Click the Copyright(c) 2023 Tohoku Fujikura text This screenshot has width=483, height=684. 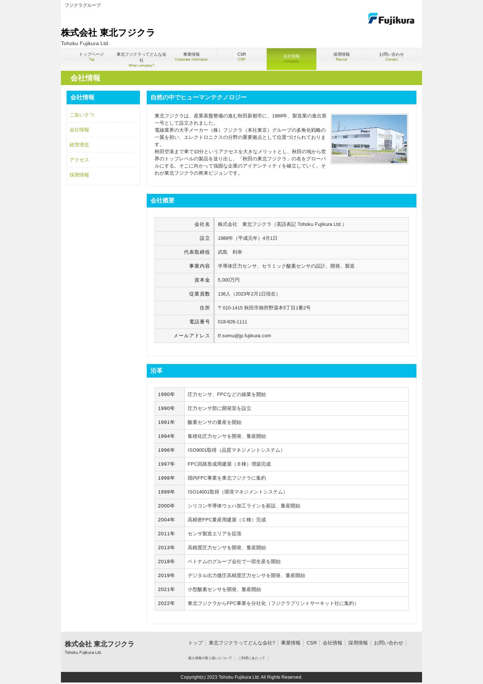(241, 677)
